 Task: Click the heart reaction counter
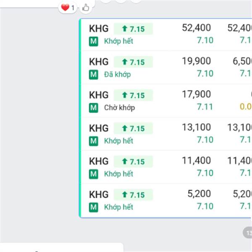click(x=67, y=8)
